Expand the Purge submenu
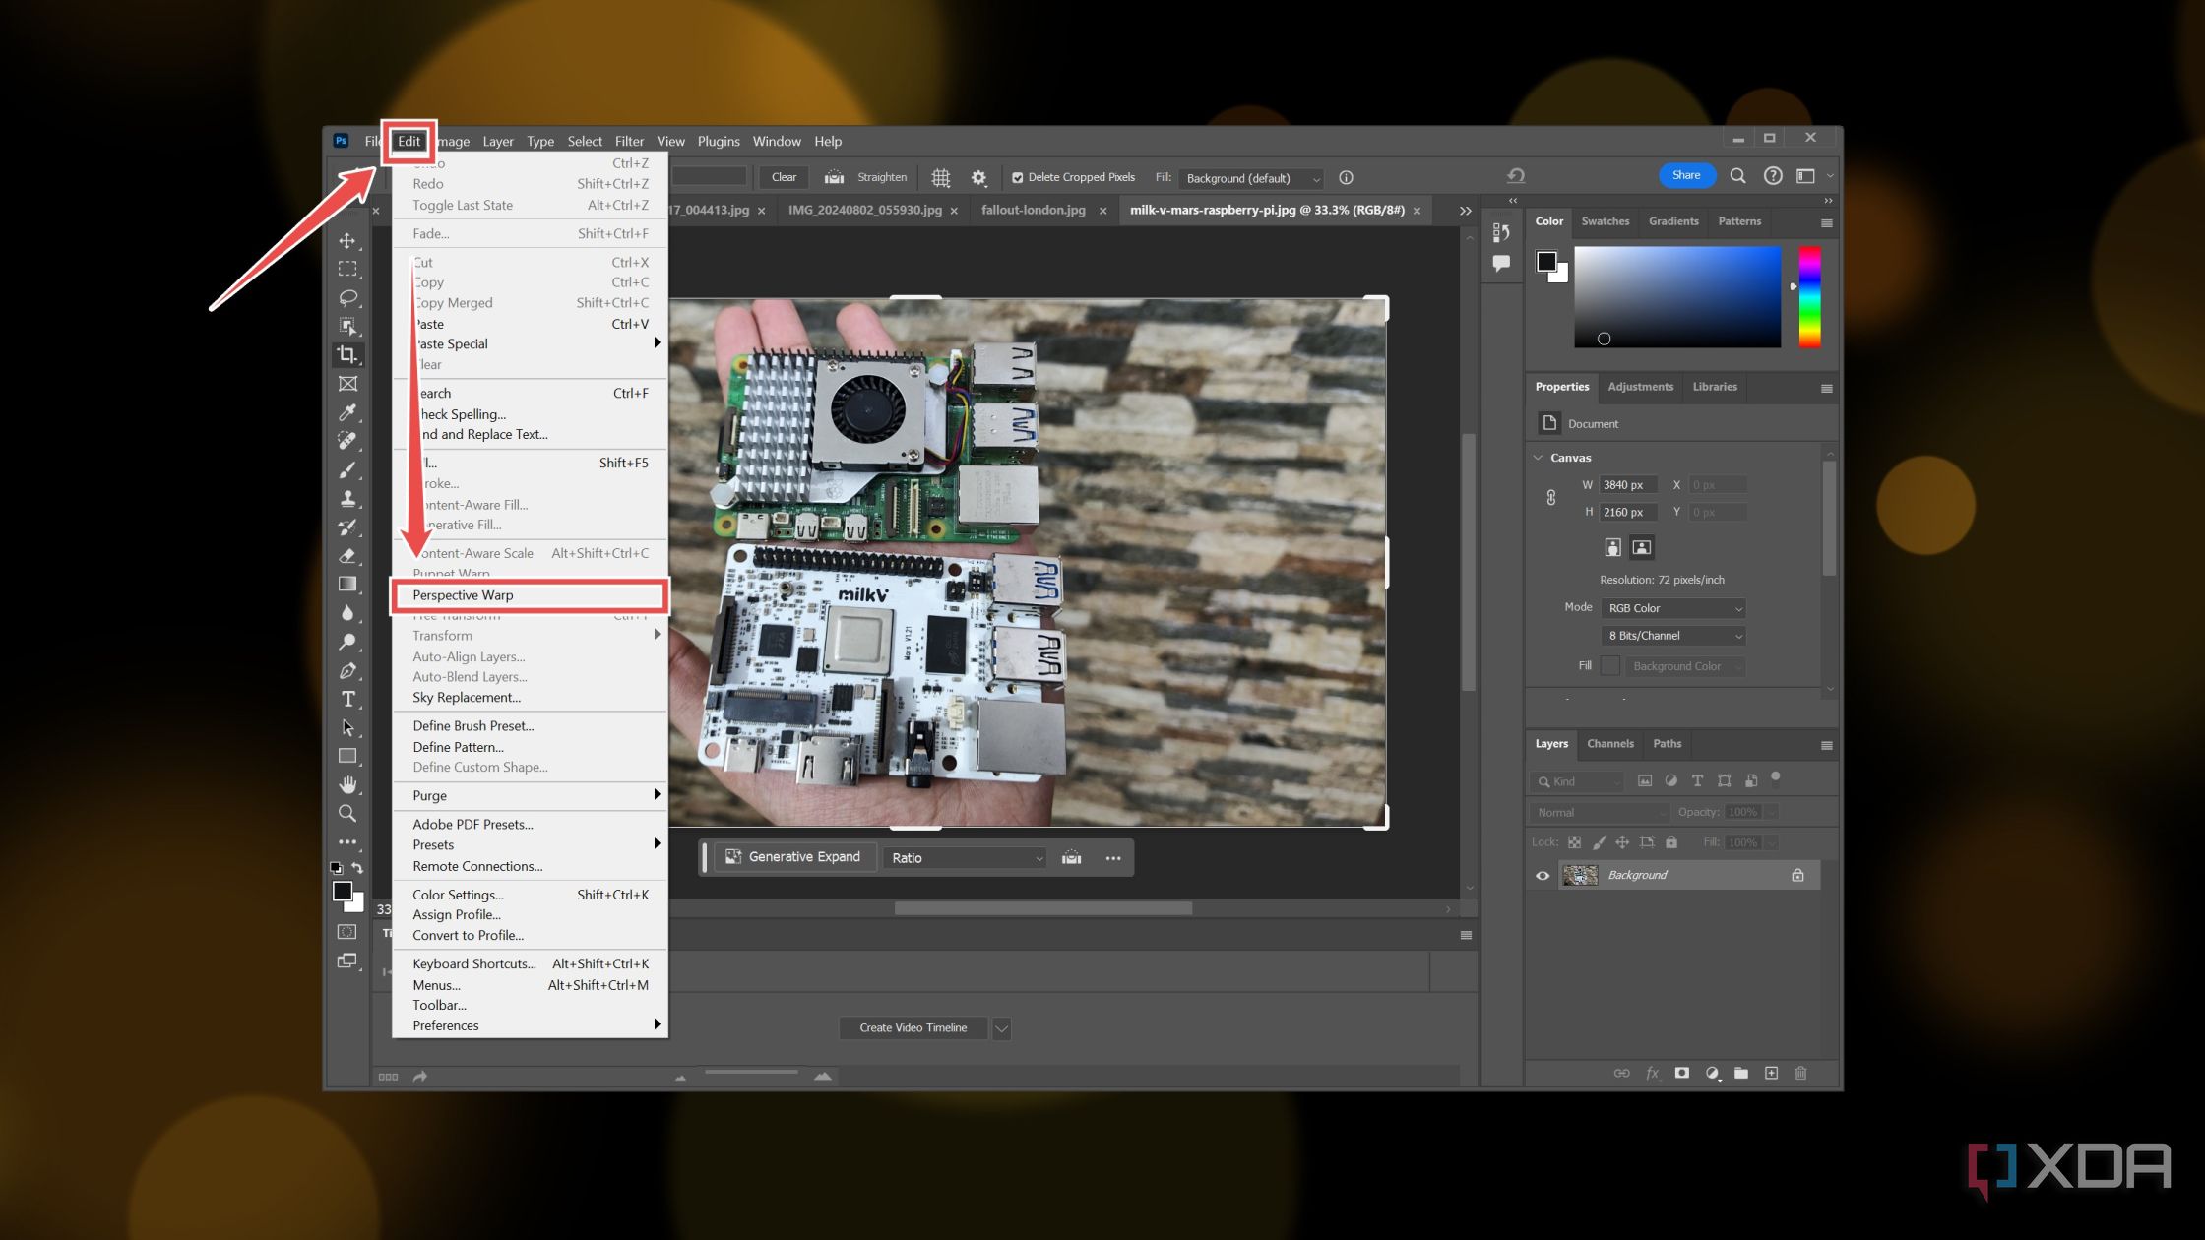 point(530,795)
